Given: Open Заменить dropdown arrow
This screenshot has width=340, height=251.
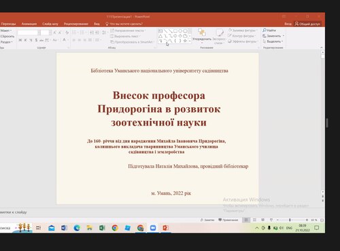Looking at the screenshot, I should (x=284, y=36).
